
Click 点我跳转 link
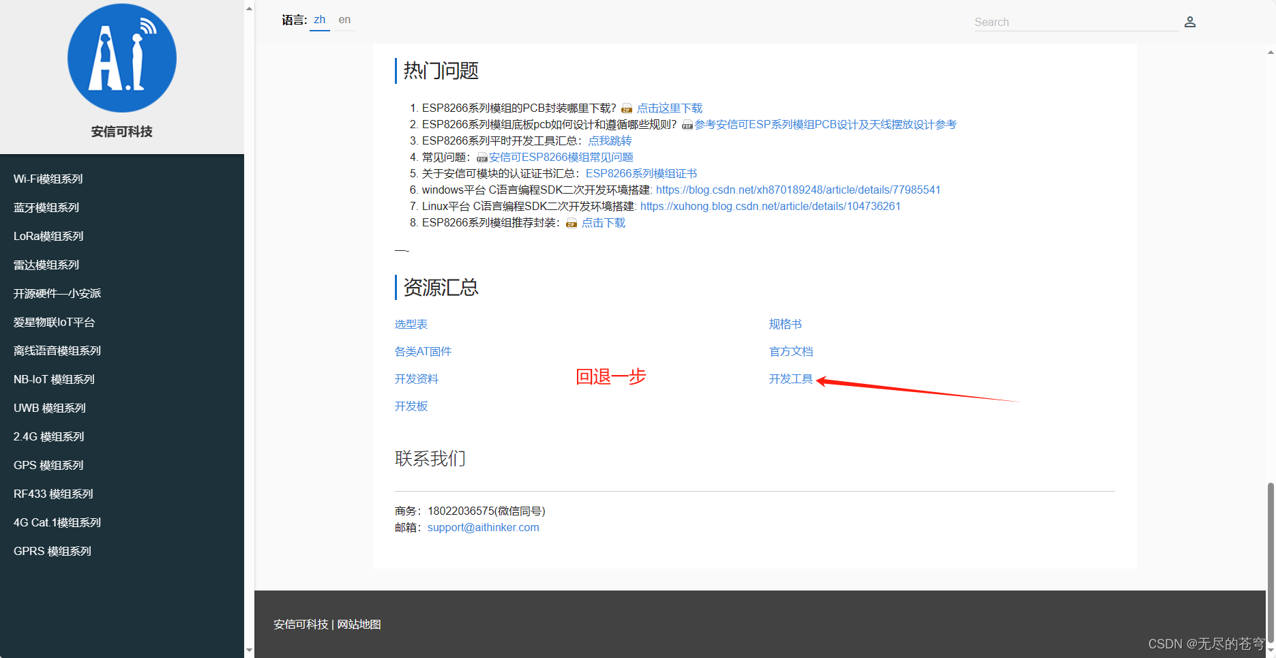point(610,141)
